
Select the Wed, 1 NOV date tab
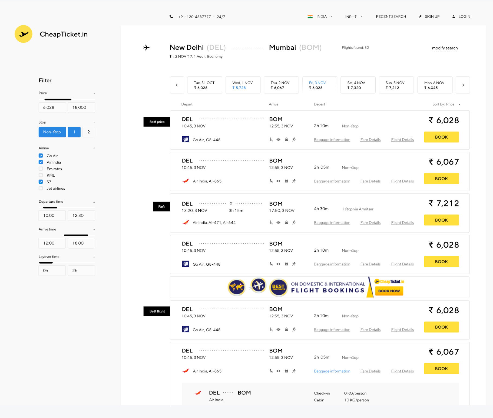pos(243,85)
